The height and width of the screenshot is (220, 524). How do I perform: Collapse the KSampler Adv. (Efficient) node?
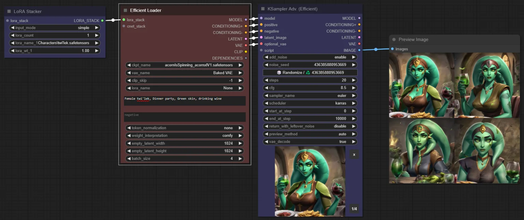click(x=263, y=9)
